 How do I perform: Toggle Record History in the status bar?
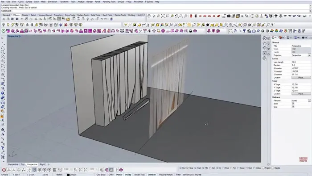point(166,175)
